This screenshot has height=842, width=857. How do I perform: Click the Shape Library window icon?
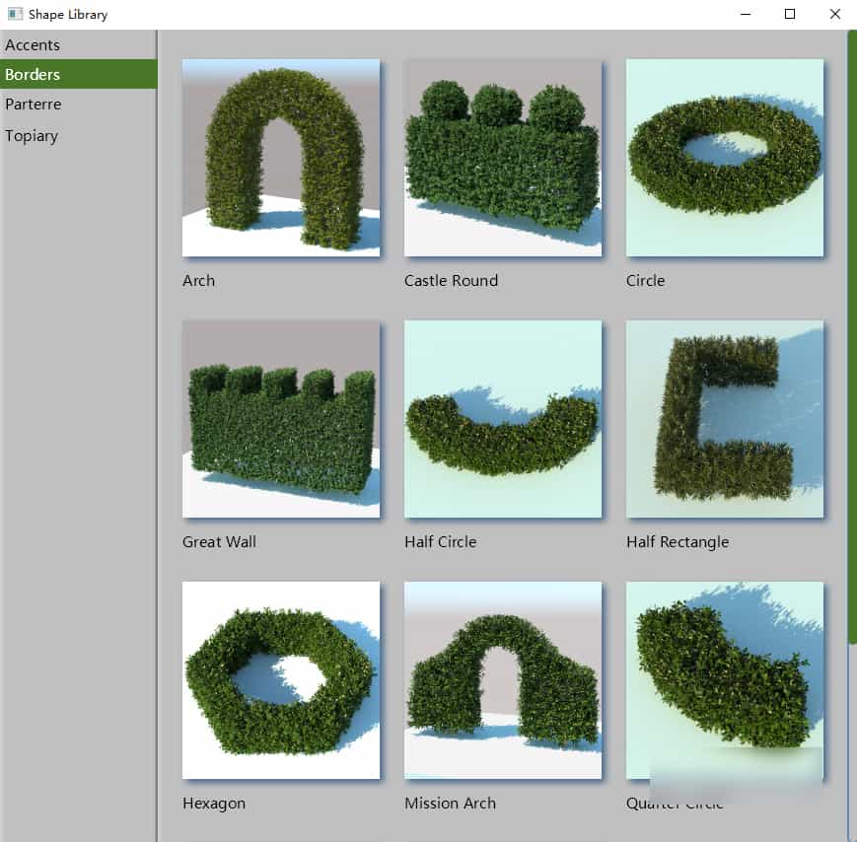pos(14,15)
